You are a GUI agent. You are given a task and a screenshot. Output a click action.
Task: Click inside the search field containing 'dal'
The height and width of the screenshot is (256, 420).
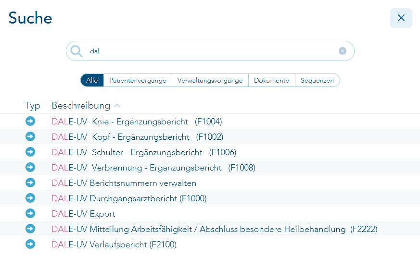pos(210,51)
